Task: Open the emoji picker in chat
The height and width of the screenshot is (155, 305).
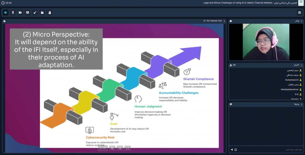Action: click(x=236, y=150)
